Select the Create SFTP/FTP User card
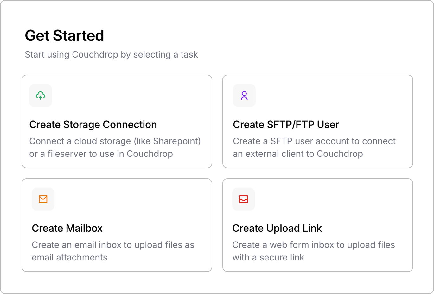Image resolution: width=434 pixels, height=294 pixels. [318, 121]
